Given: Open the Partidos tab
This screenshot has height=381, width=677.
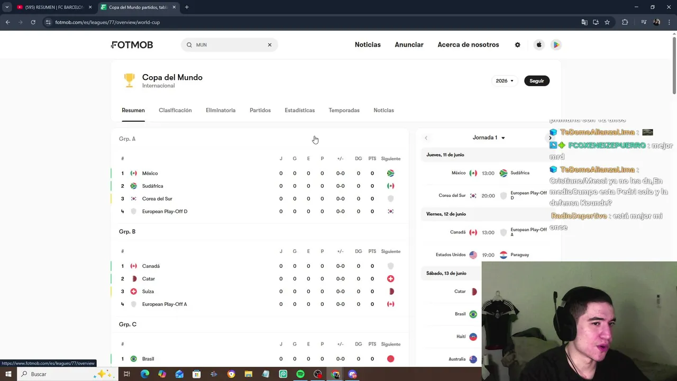Looking at the screenshot, I should pyautogui.click(x=260, y=110).
